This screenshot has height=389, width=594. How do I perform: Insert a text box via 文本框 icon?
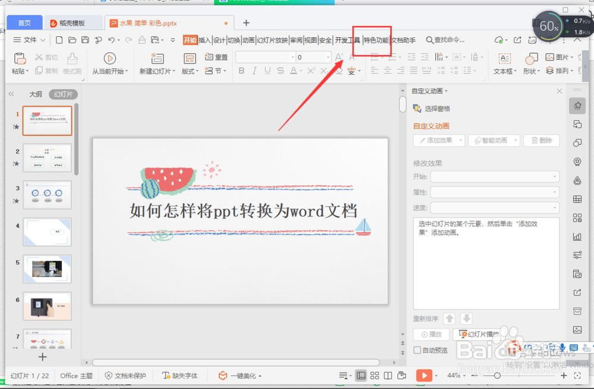coord(504,63)
